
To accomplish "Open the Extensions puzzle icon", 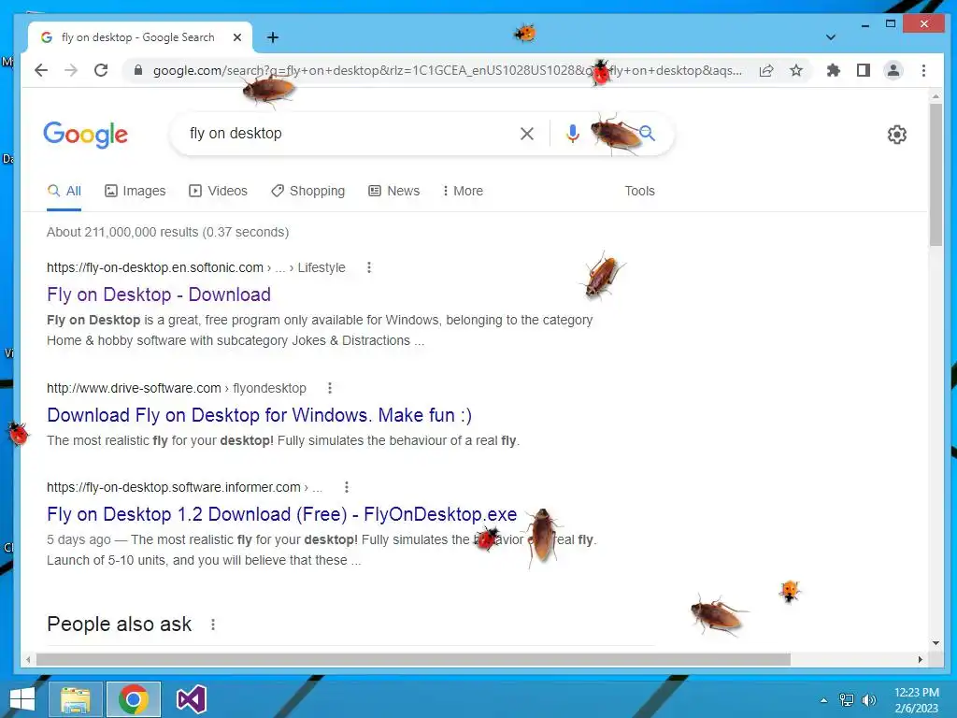I will [x=833, y=70].
